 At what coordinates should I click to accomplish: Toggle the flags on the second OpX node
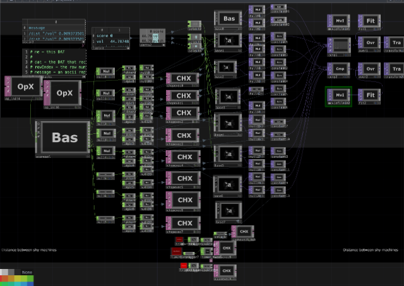pos(47,93)
